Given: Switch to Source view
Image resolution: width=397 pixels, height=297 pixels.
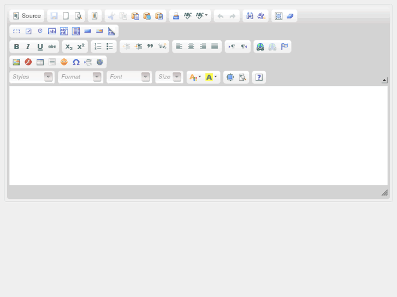Looking at the screenshot, I should (27, 16).
